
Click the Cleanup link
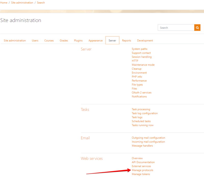click(x=136, y=69)
